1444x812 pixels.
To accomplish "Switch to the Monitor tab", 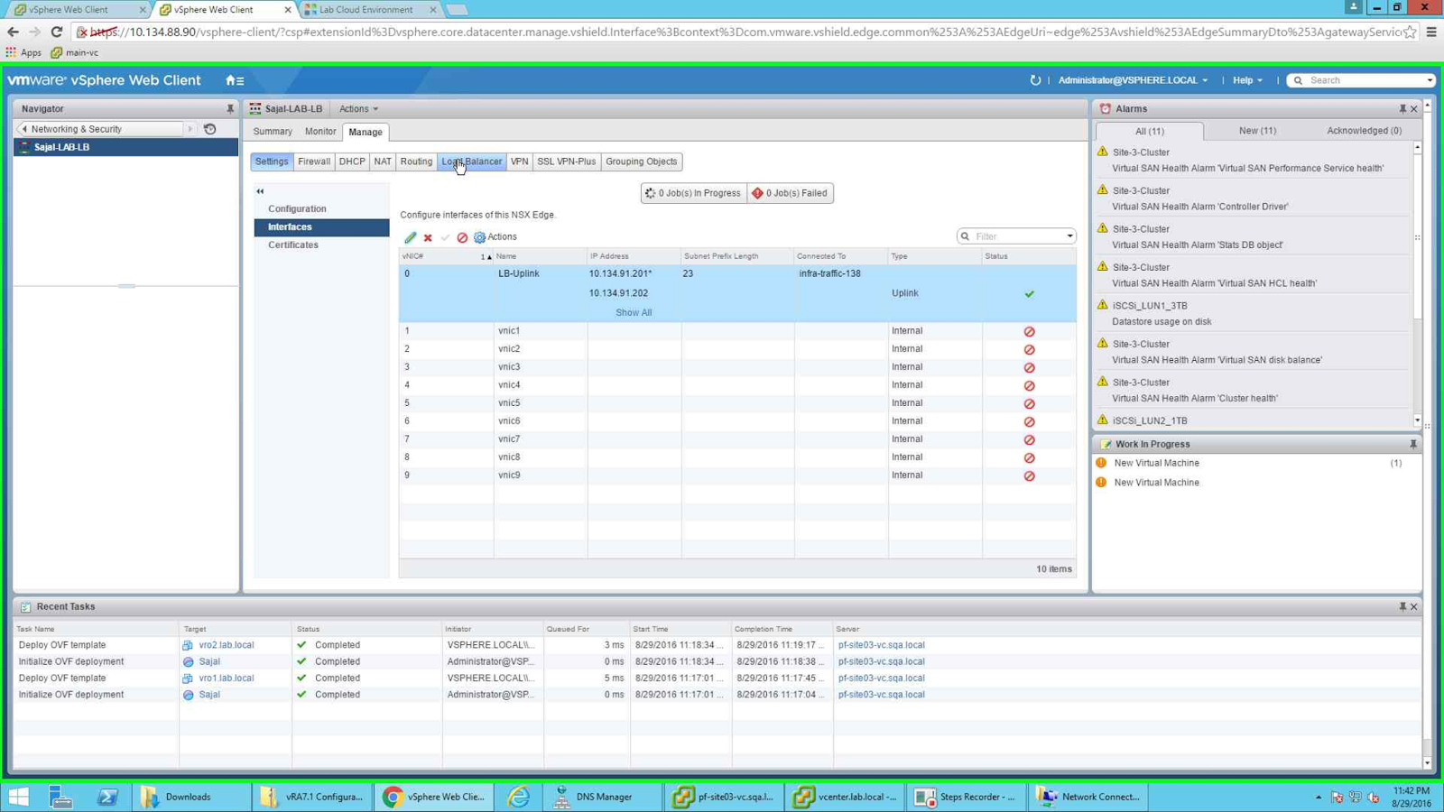I will click(320, 132).
